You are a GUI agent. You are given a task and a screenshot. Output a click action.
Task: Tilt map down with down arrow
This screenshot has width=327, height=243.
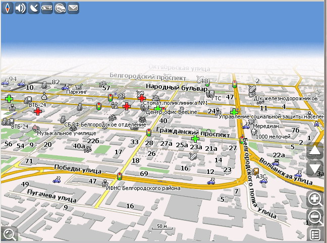point(315,169)
